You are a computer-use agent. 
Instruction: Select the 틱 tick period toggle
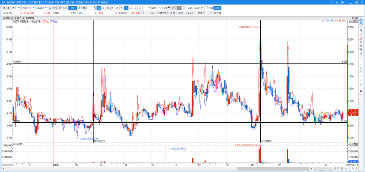122,8
